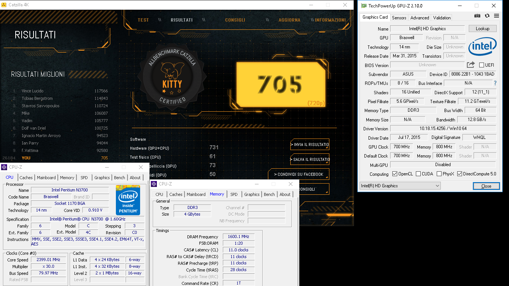Image resolution: width=509 pixels, height=286 pixels.
Task: Switch to the Sensors tab in GPU-Z
Action: 399,18
